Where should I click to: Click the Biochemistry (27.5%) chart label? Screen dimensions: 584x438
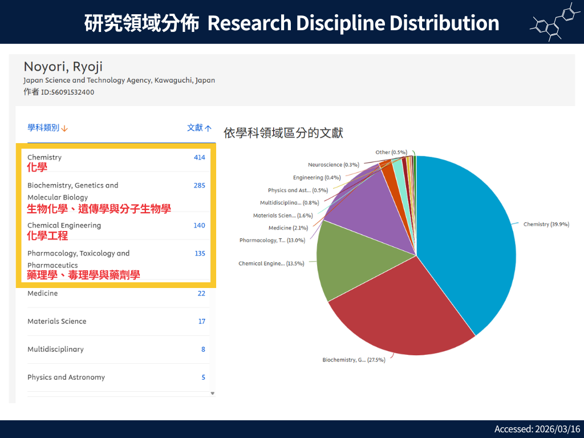(354, 360)
